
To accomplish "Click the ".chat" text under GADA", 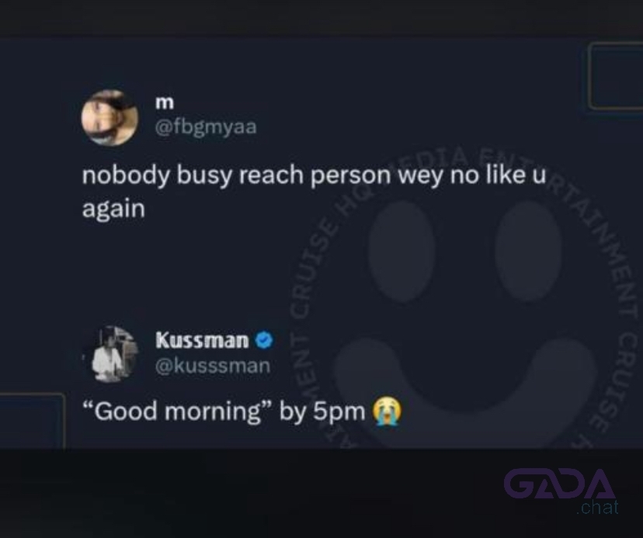I will click(597, 508).
